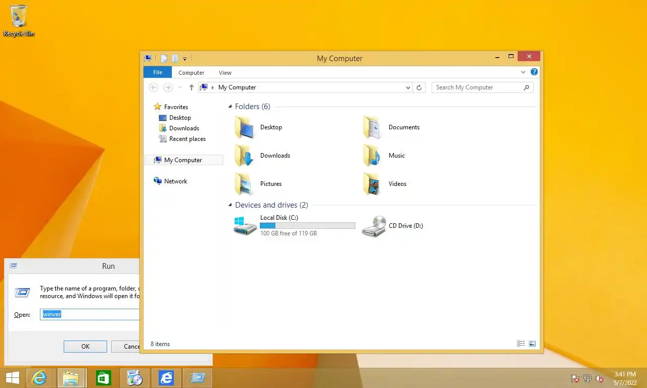Image resolution: width=647 pixels, height=388 pixels.
Task: Expand the ribbon with the chevron
Action: tap(523, 72)
